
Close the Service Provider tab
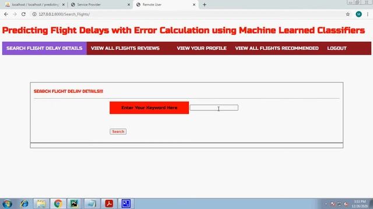(129, 5)
